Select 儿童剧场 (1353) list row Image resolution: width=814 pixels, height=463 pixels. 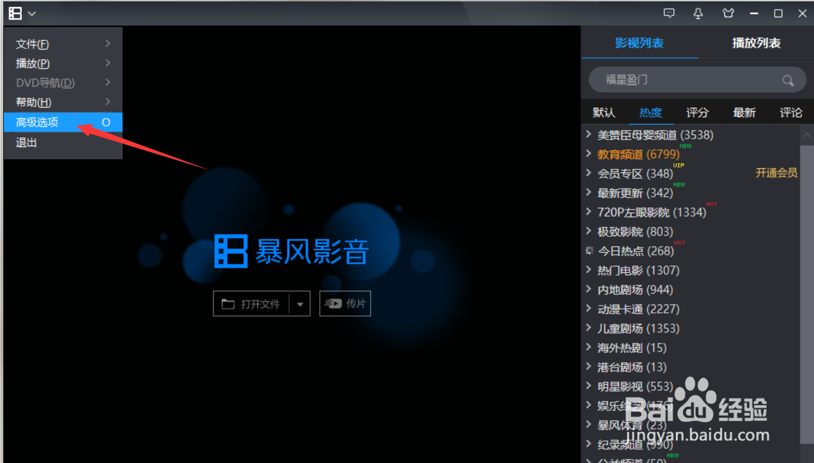pyautogui.click(x=691, y=328)
